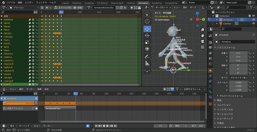Open the View Layer properties tab
This screenshot has width=257, height=132.
pos(210,53)
